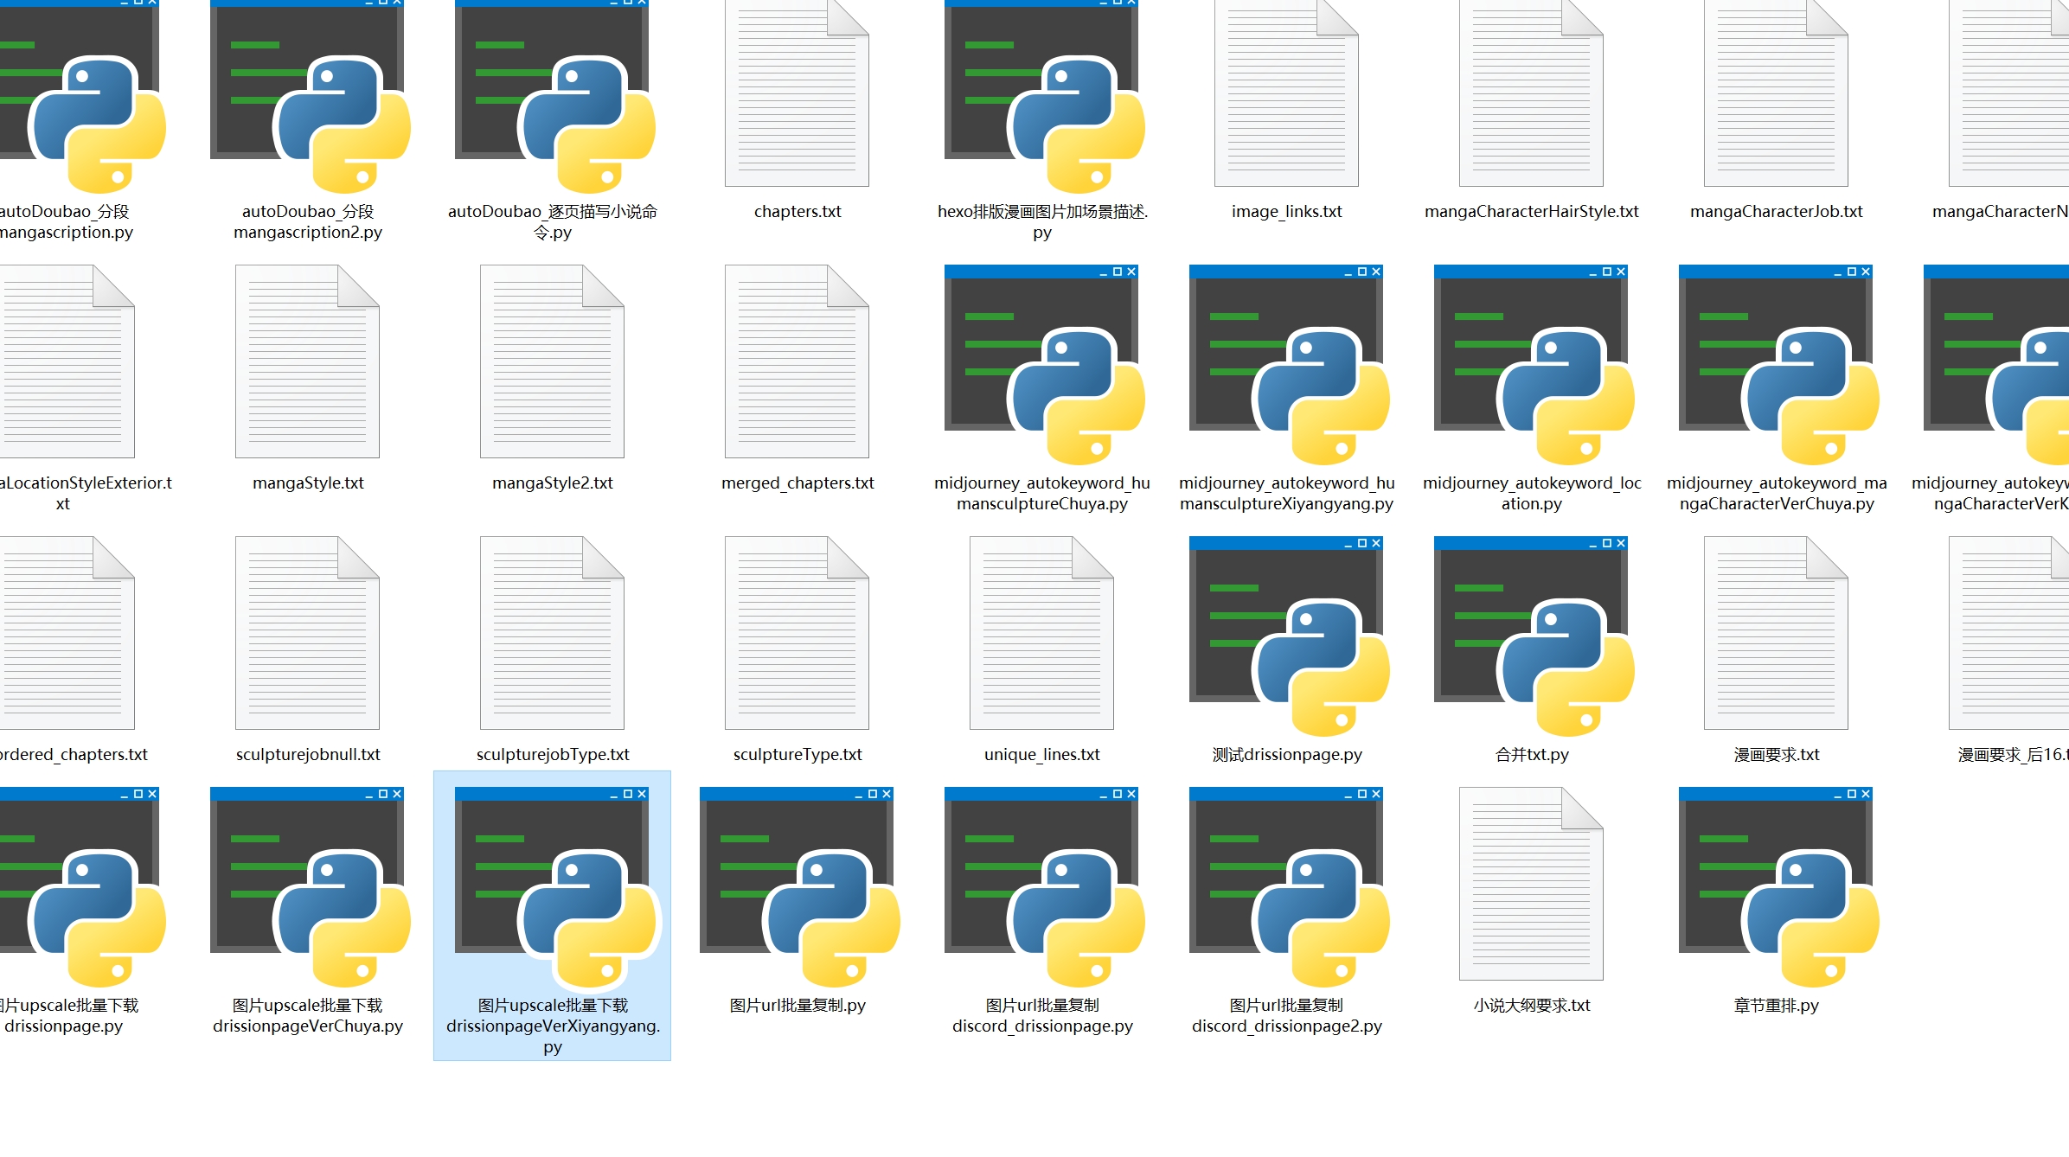
Task: Click the mangaStyle2.txt file icon
Action: (x=552, y=361)
